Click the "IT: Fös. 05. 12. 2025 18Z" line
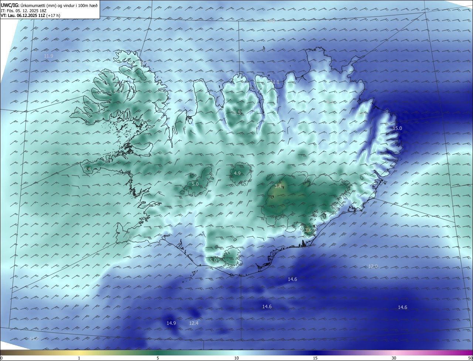 click(23, 11)
